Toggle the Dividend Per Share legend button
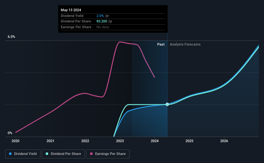 pyautogui.click(x=63, y=154)
